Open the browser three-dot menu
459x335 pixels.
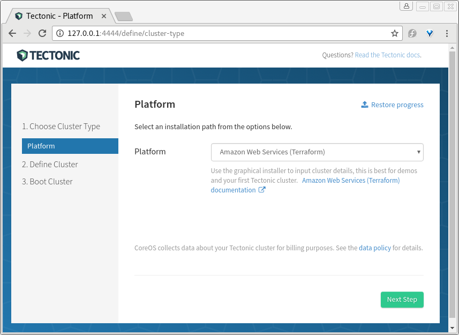click(447, 33)
